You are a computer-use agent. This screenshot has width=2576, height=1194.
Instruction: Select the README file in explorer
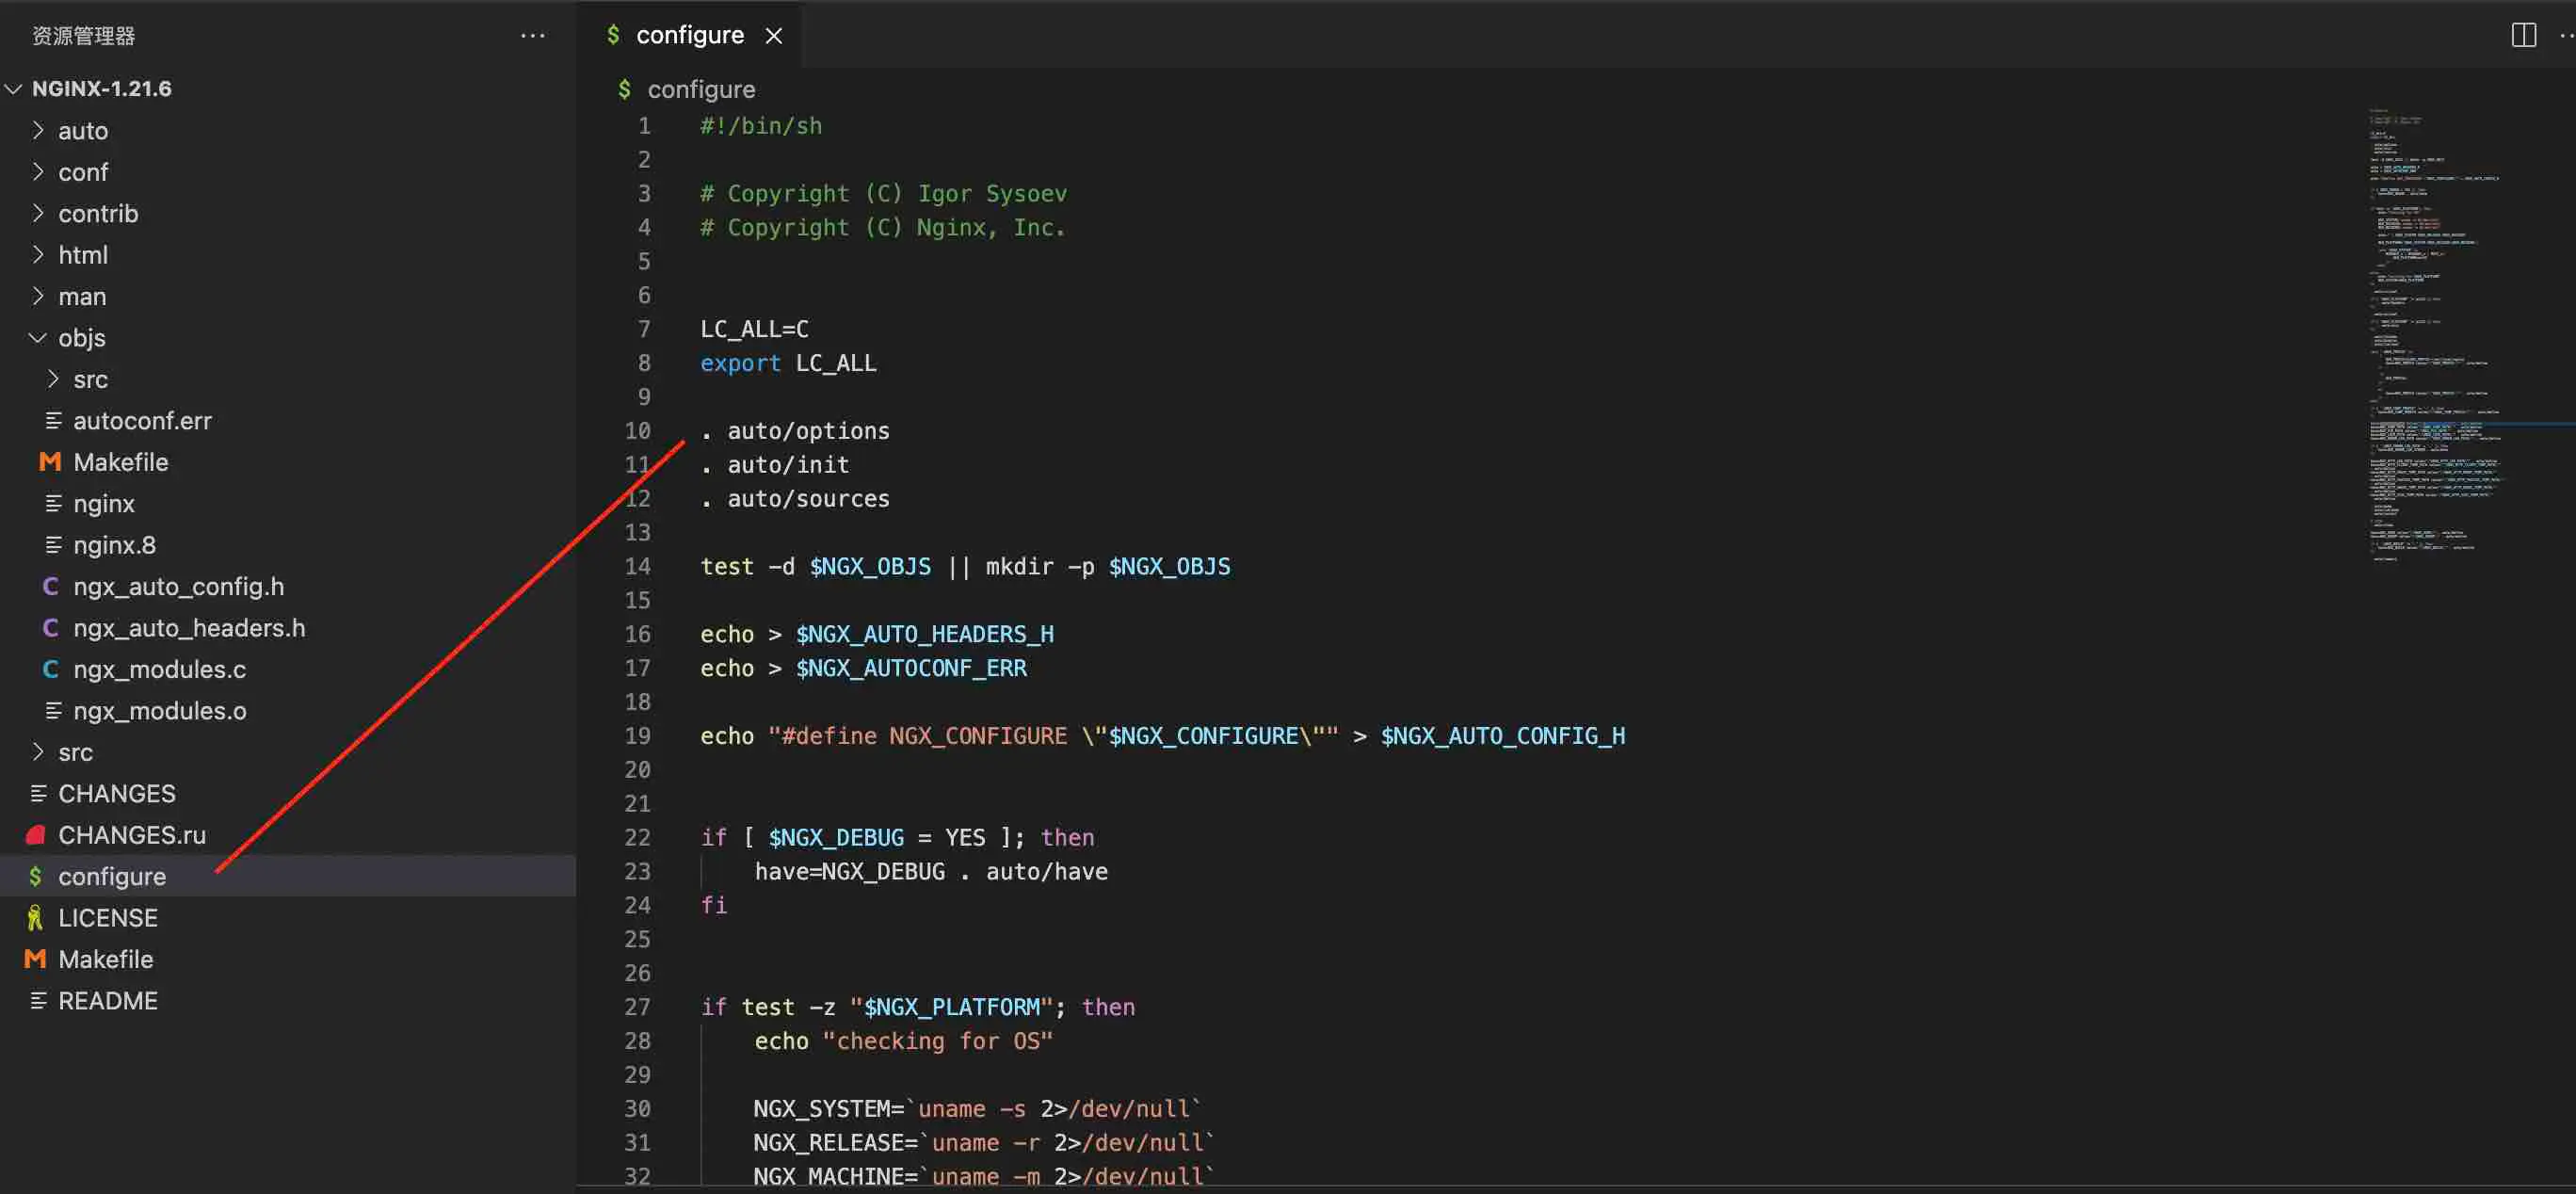108,1000
